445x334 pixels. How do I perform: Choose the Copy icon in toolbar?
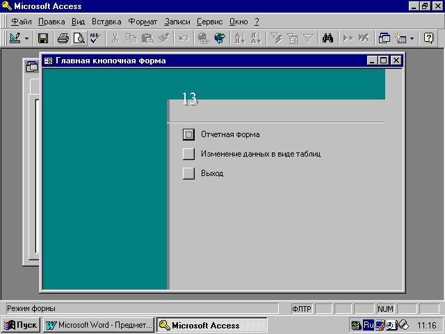click(131, 38)
